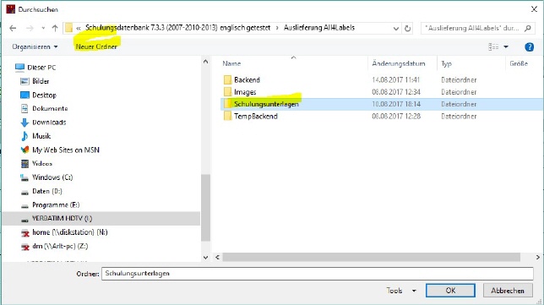Open the view options dropdown arrow
This screenshot has width=544, height=305.
click(506, 46)
